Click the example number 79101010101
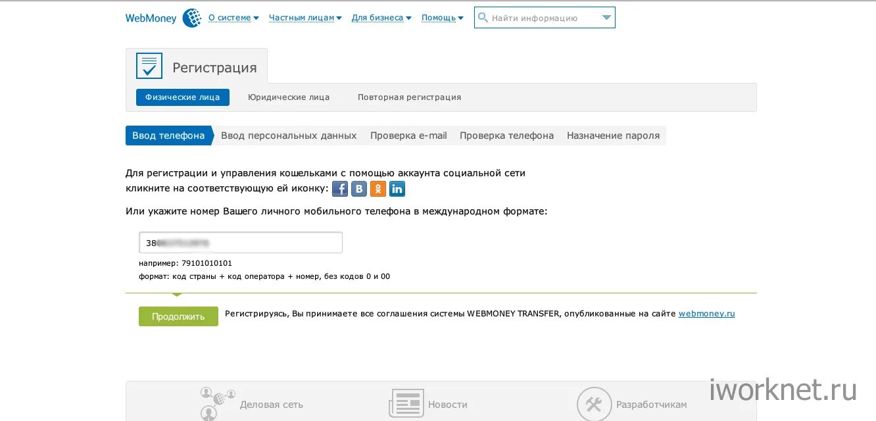This screenshot has height=421, width=876. pos(207,263)
